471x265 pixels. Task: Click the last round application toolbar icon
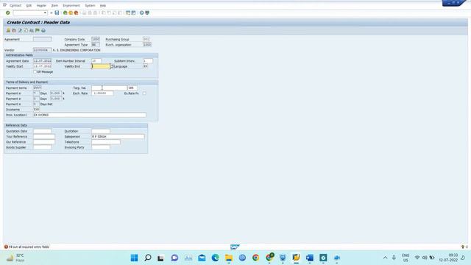coord(43,30)
